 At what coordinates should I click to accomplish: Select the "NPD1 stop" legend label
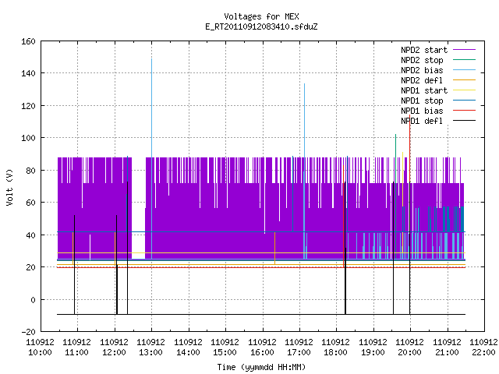(422, 101)
